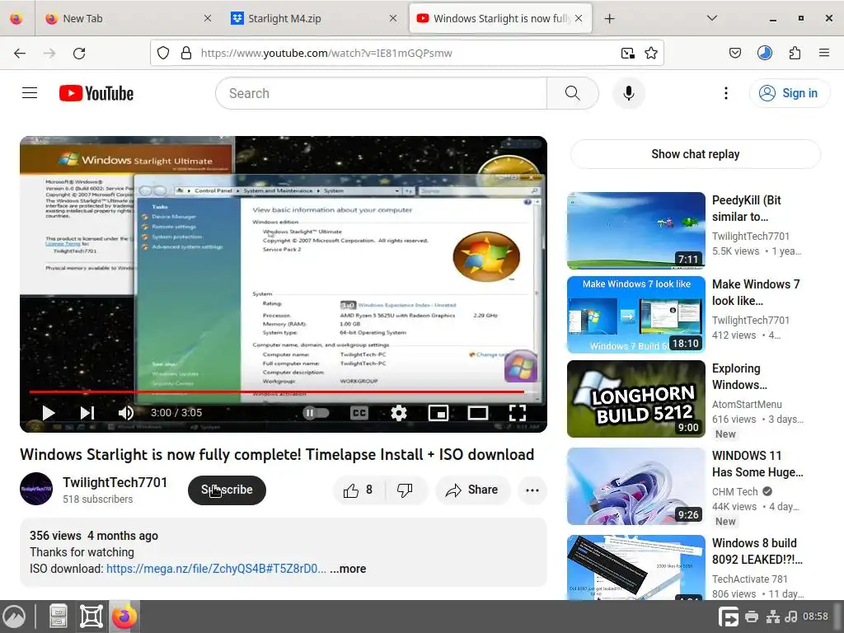Open the player settings gear
Viewport: 844px width, 633px height.
click(x=398, y=413)
